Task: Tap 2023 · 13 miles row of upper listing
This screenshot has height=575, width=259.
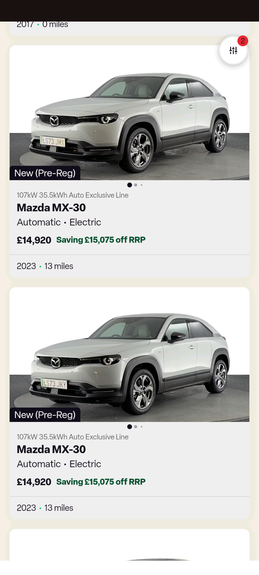Action: pos(45,266)
